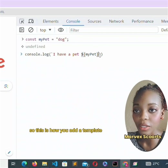Switch to Chrome in the taskbar
Screen dimensions: 168x168
tap(125, 164)
